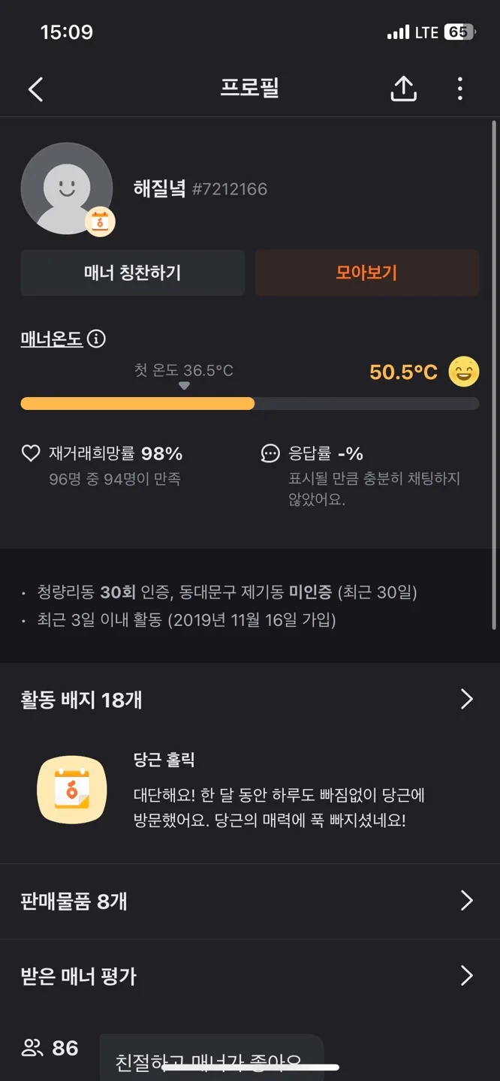The image size is (500, 1081).
Task: Tap the smiling emoji beside 50.5°C
Action: 463,372
